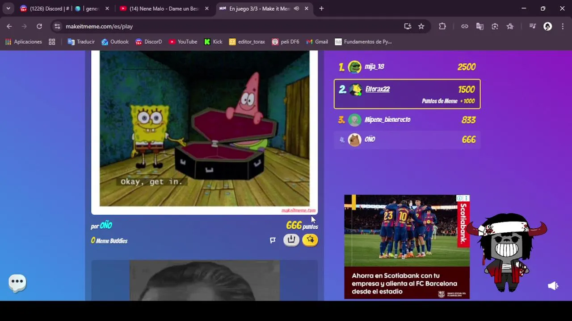
Task: Open the Gmail bookmark
Action: 317,42
